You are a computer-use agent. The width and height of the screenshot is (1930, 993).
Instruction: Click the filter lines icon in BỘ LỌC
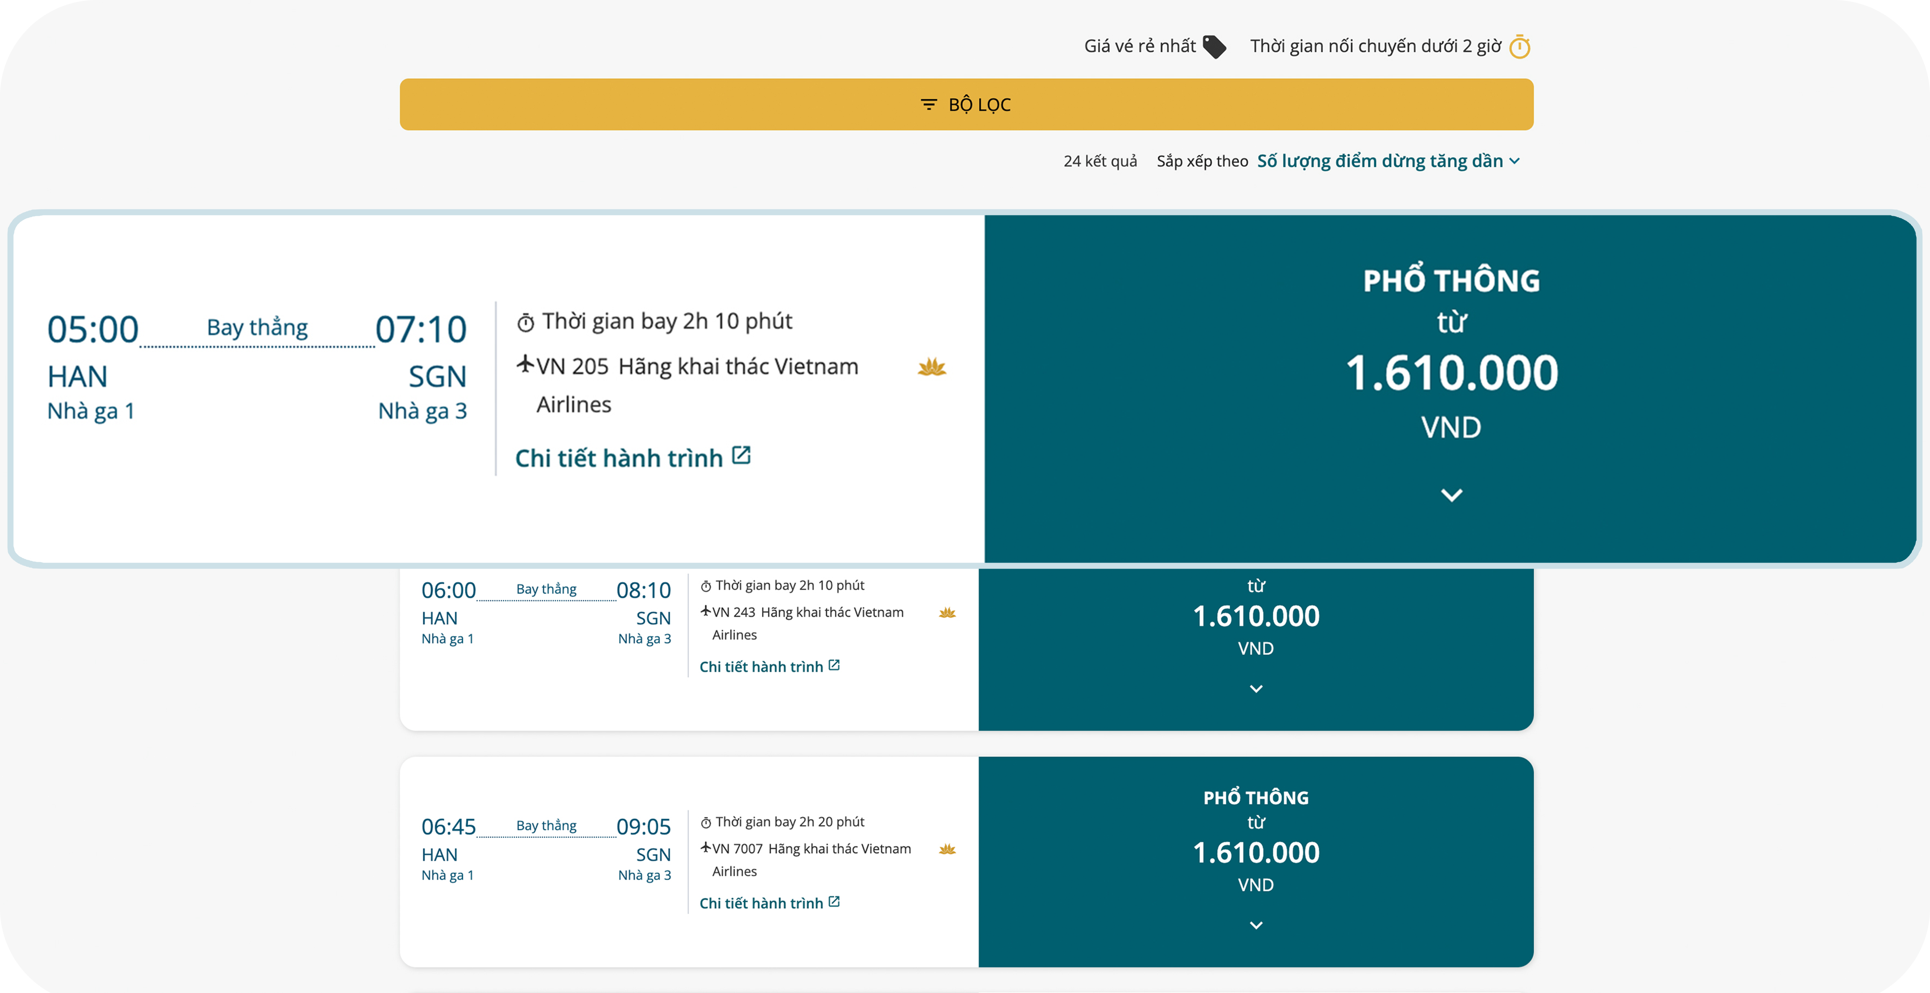pyautogui.click(x=928, y=105)
